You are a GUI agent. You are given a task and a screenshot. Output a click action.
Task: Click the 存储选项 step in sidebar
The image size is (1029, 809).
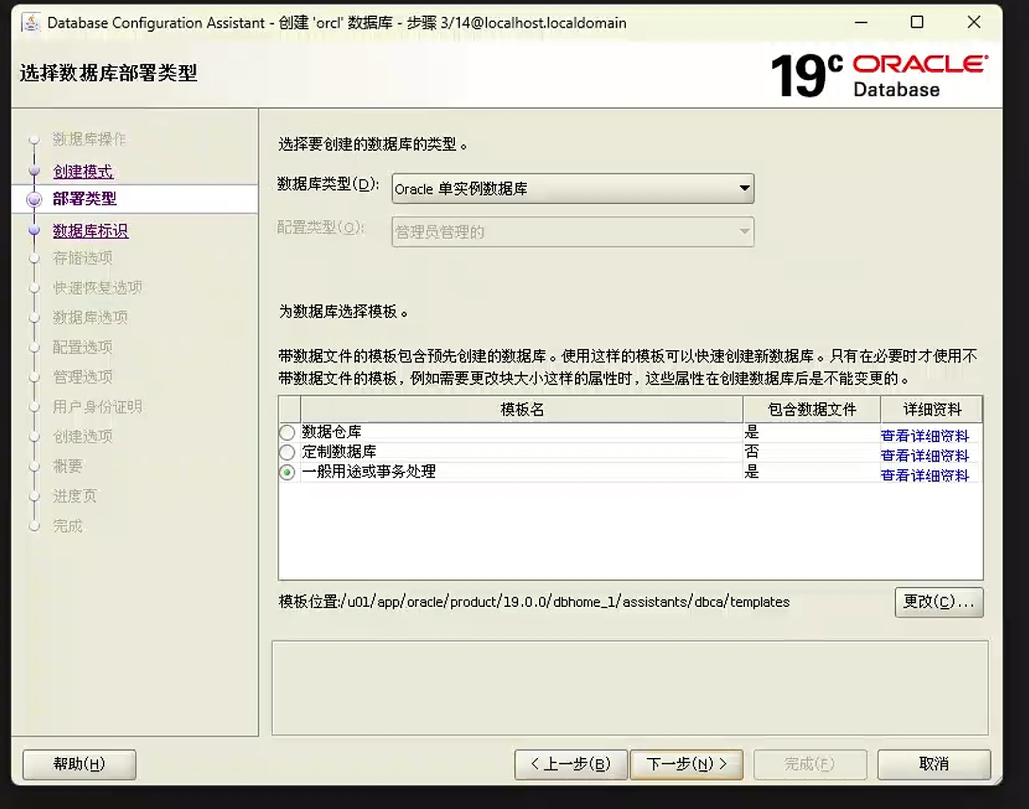(83, 258)
